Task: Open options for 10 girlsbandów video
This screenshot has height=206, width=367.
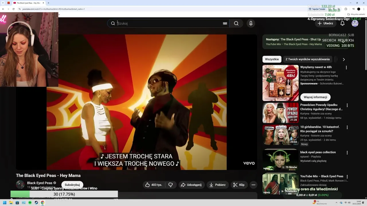Action: point(347,127)
